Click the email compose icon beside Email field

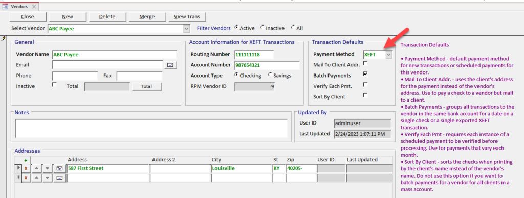[x=170, y=65]
